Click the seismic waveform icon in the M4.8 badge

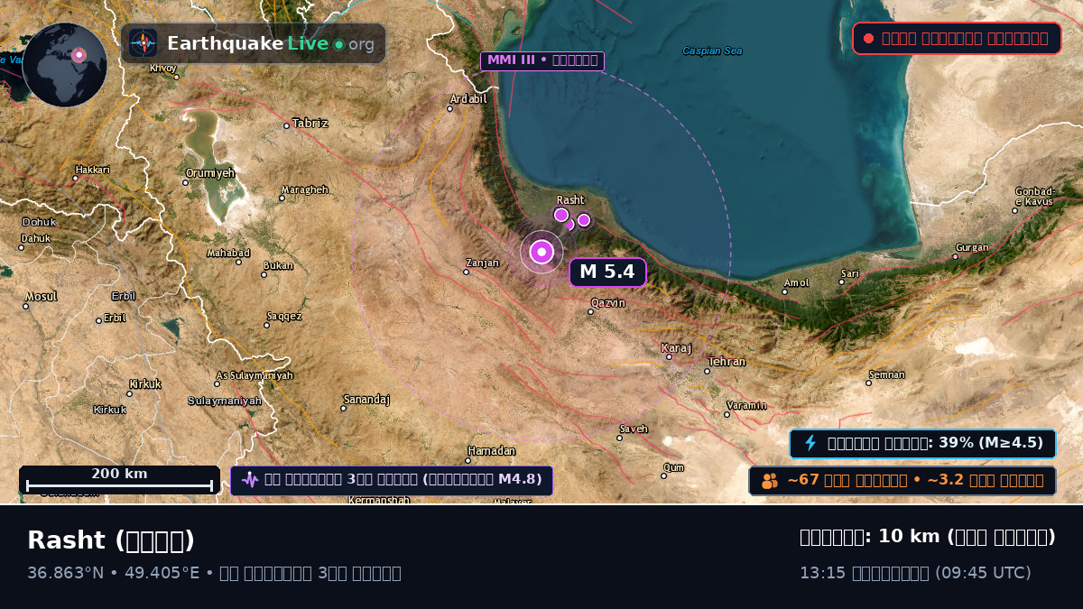(x=250, y=480)
